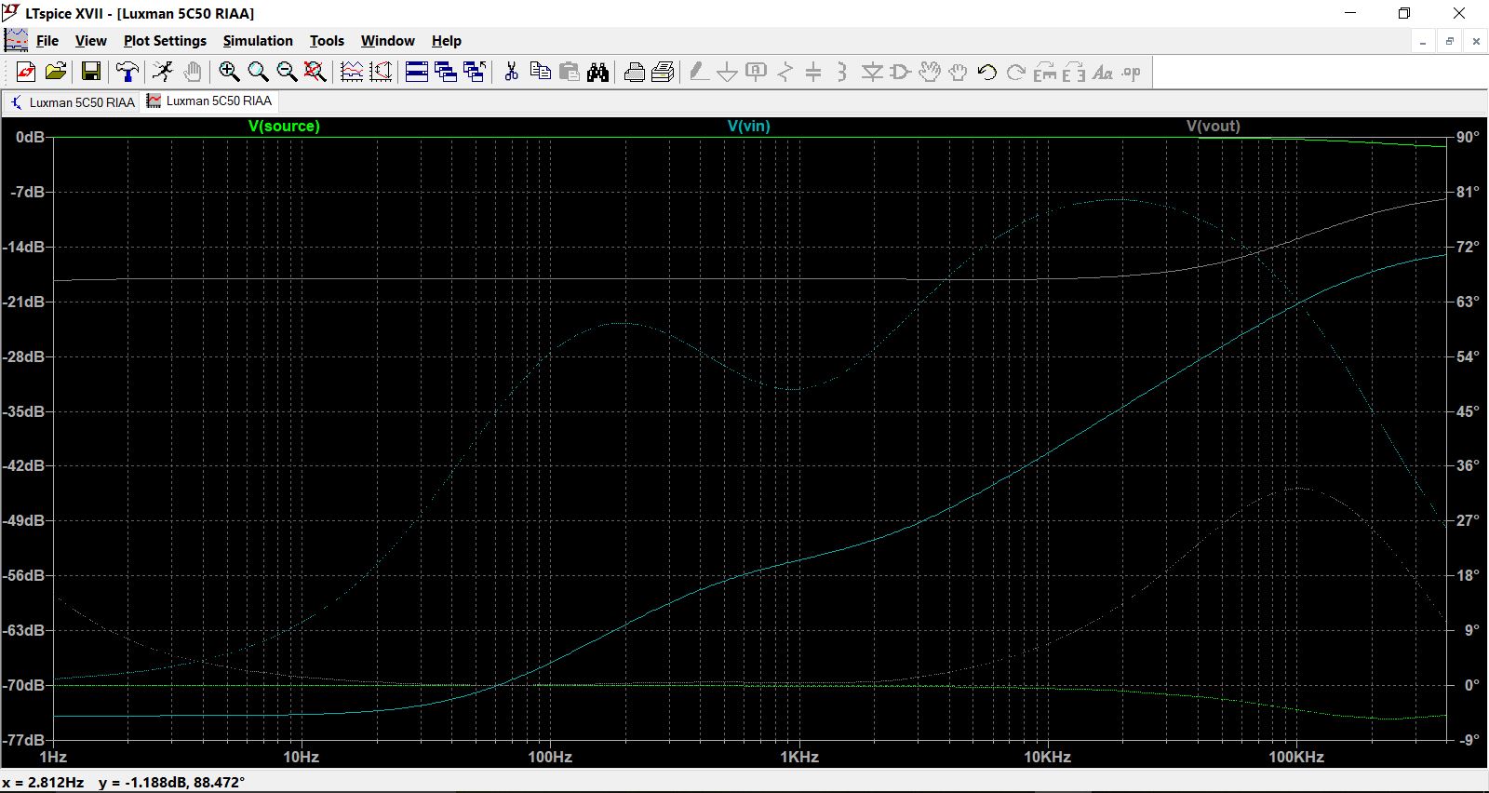1489x793 pixels.
Task: Click the Capacitor symbol icon
Action: (813, 72)
